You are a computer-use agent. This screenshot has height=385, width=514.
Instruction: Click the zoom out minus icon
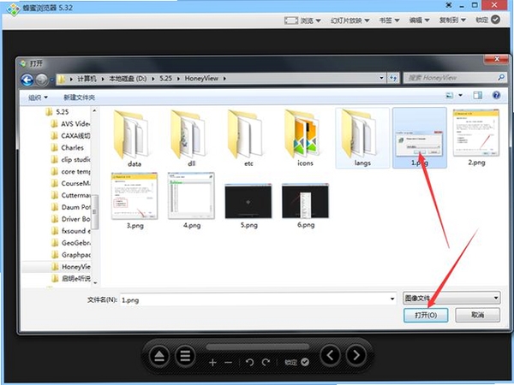click(x=229, y=363)
